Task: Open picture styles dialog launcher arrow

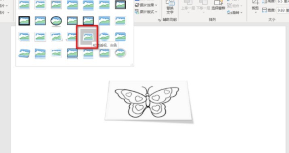Action: click(x=159, y=20)
